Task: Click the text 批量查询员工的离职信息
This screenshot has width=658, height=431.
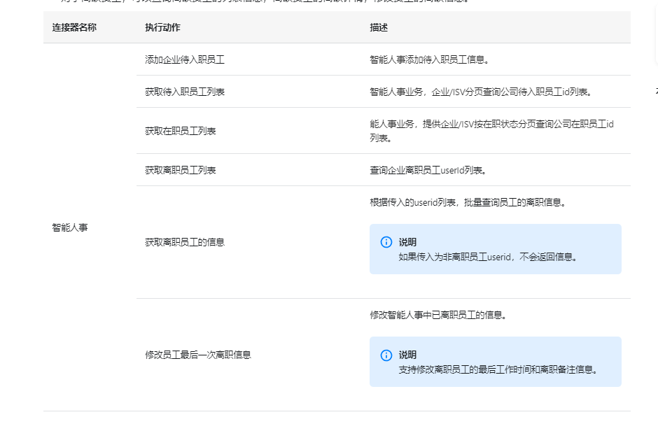Action: 468,203
